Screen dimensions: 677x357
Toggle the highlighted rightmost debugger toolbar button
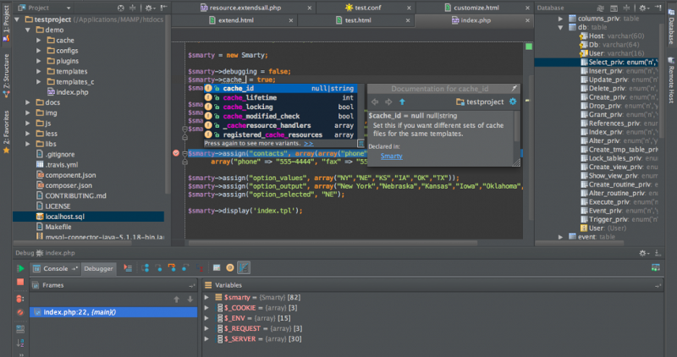pos(244,268)
